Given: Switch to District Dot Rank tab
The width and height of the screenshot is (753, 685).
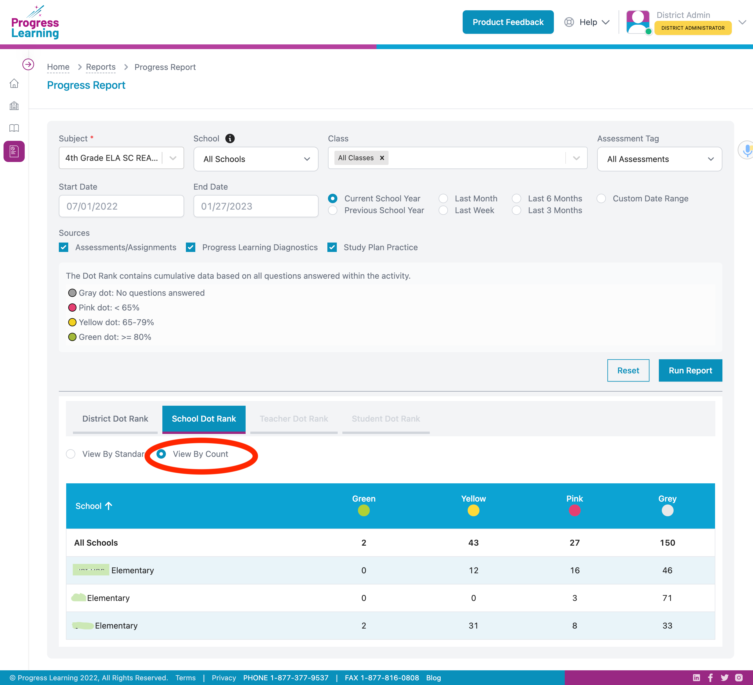Looking at the screenshot, I should [115, 419].
